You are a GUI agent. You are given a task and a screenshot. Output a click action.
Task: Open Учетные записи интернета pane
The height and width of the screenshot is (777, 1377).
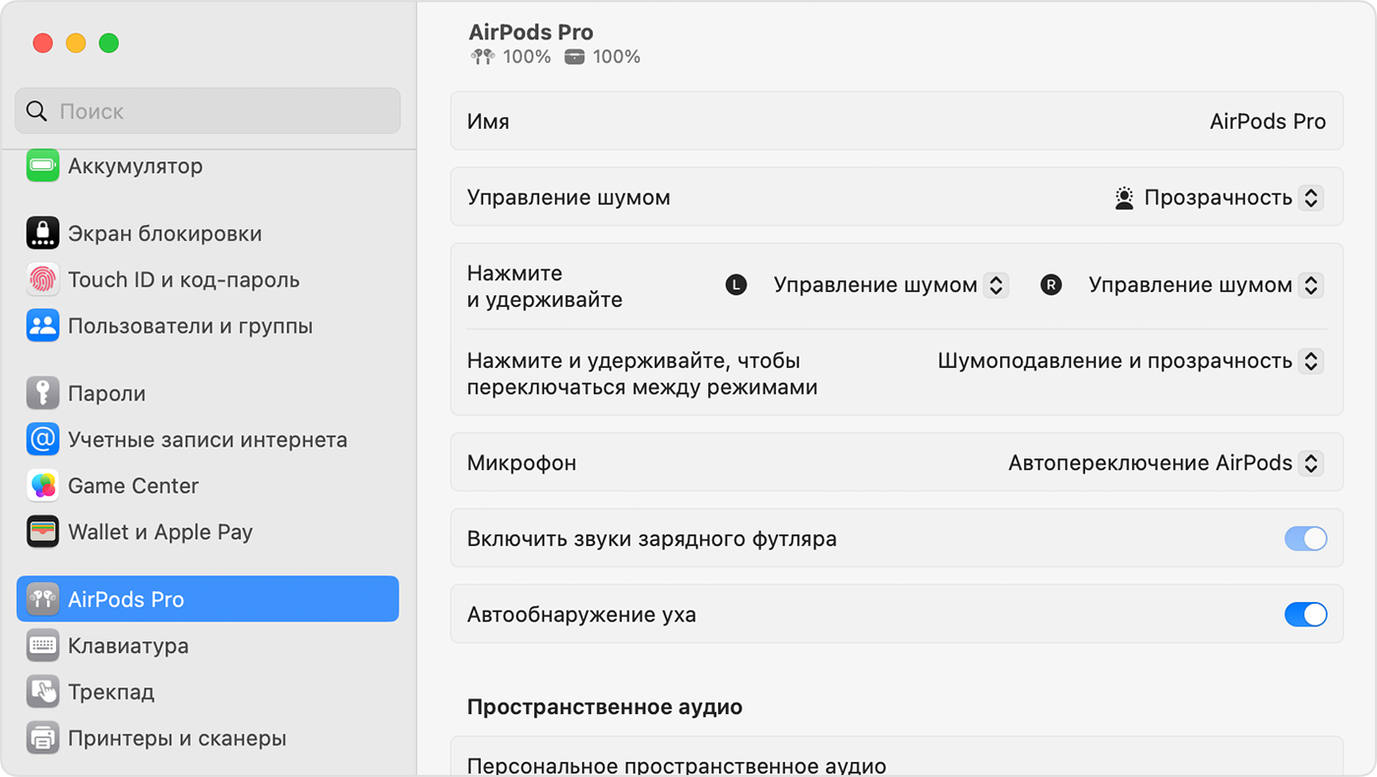tap(208, 440)
